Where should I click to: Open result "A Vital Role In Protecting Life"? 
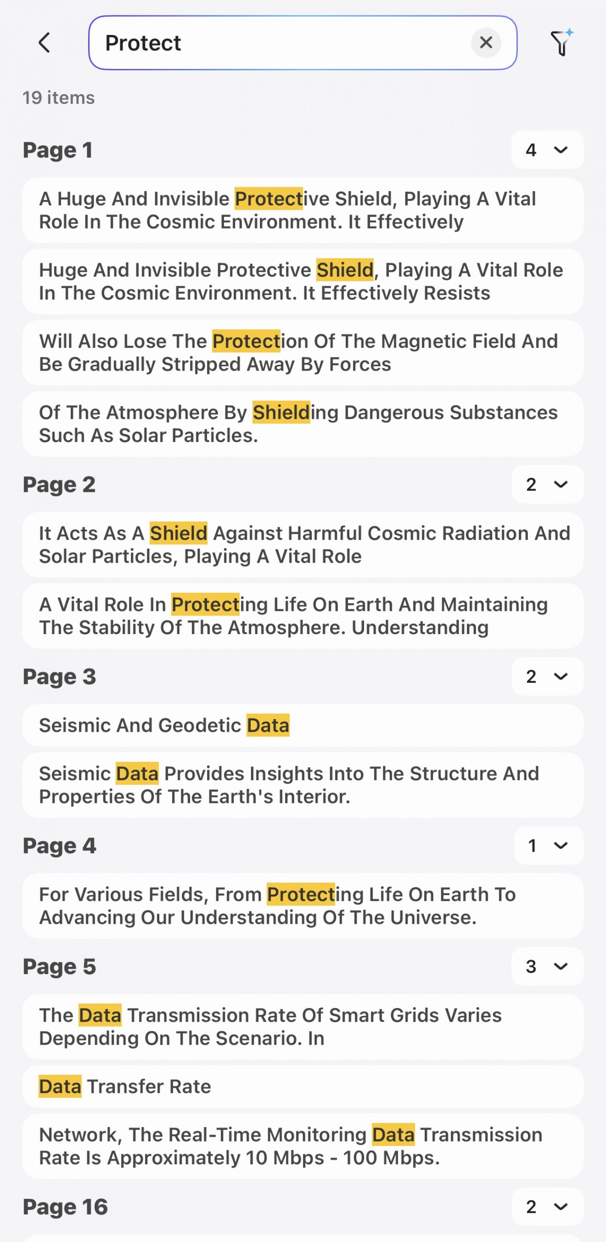(303, 616)
